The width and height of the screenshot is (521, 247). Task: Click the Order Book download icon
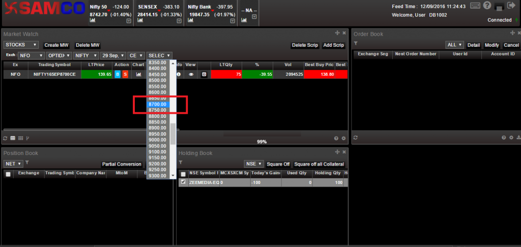click(x=518, y=138)
